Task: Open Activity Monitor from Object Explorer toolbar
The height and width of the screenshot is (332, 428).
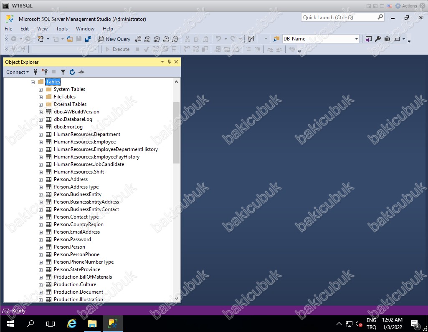Action: 81,72
